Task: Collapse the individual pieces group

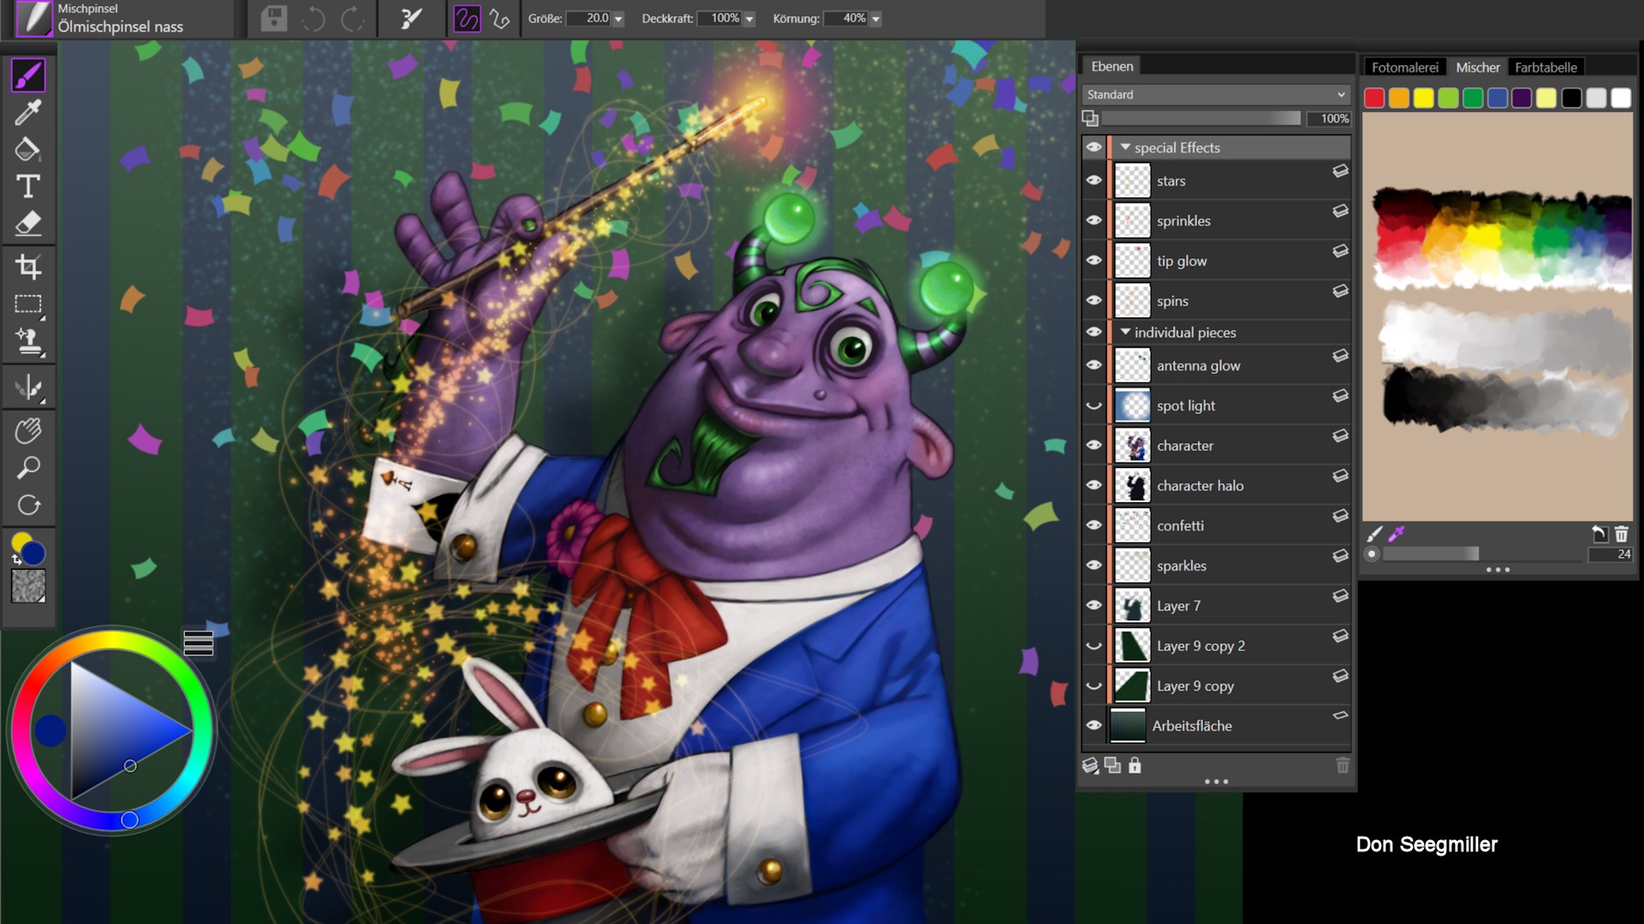Action: pos(1125,332)
